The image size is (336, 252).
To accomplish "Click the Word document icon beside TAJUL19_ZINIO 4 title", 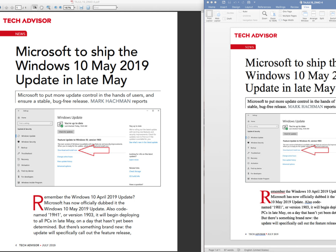I will tap(301, 2).
